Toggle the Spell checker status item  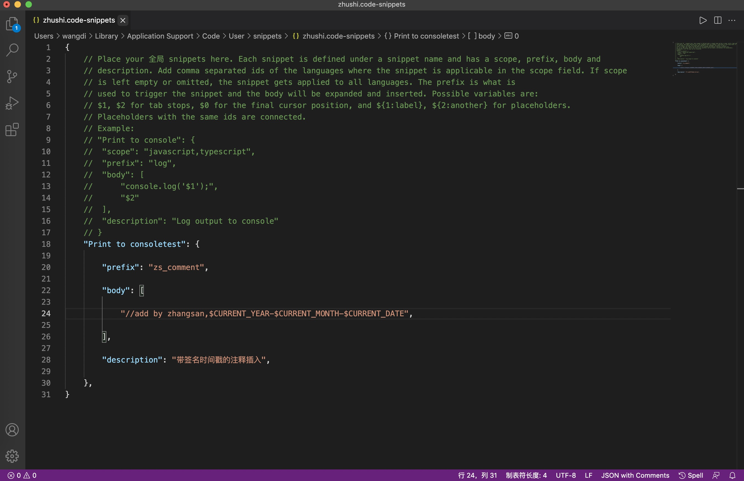(x=691, y=475)
